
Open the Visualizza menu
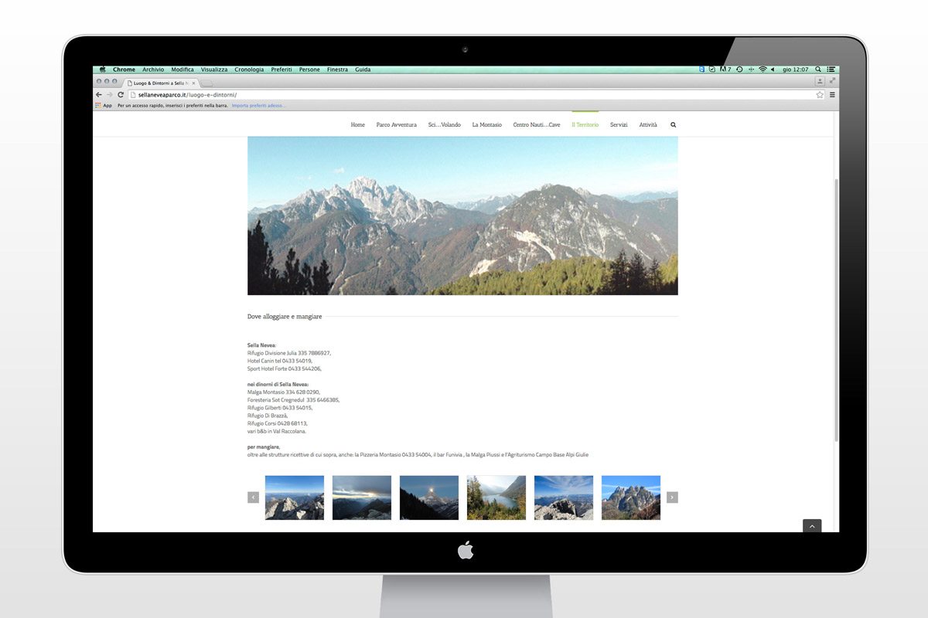(214, 70)
